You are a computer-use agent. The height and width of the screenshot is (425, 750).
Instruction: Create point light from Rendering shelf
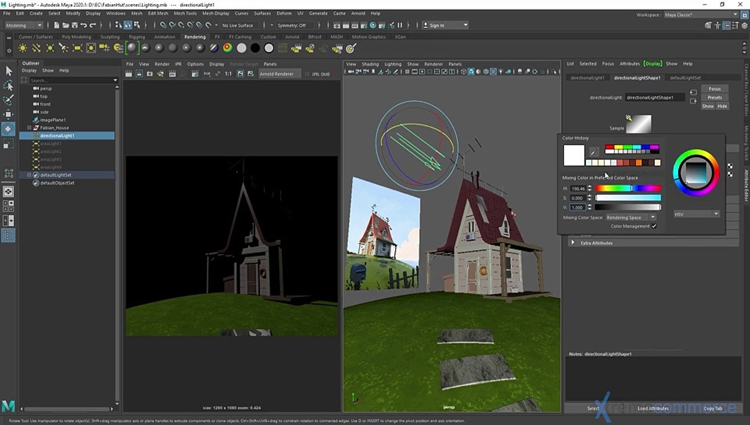point(50,48)
